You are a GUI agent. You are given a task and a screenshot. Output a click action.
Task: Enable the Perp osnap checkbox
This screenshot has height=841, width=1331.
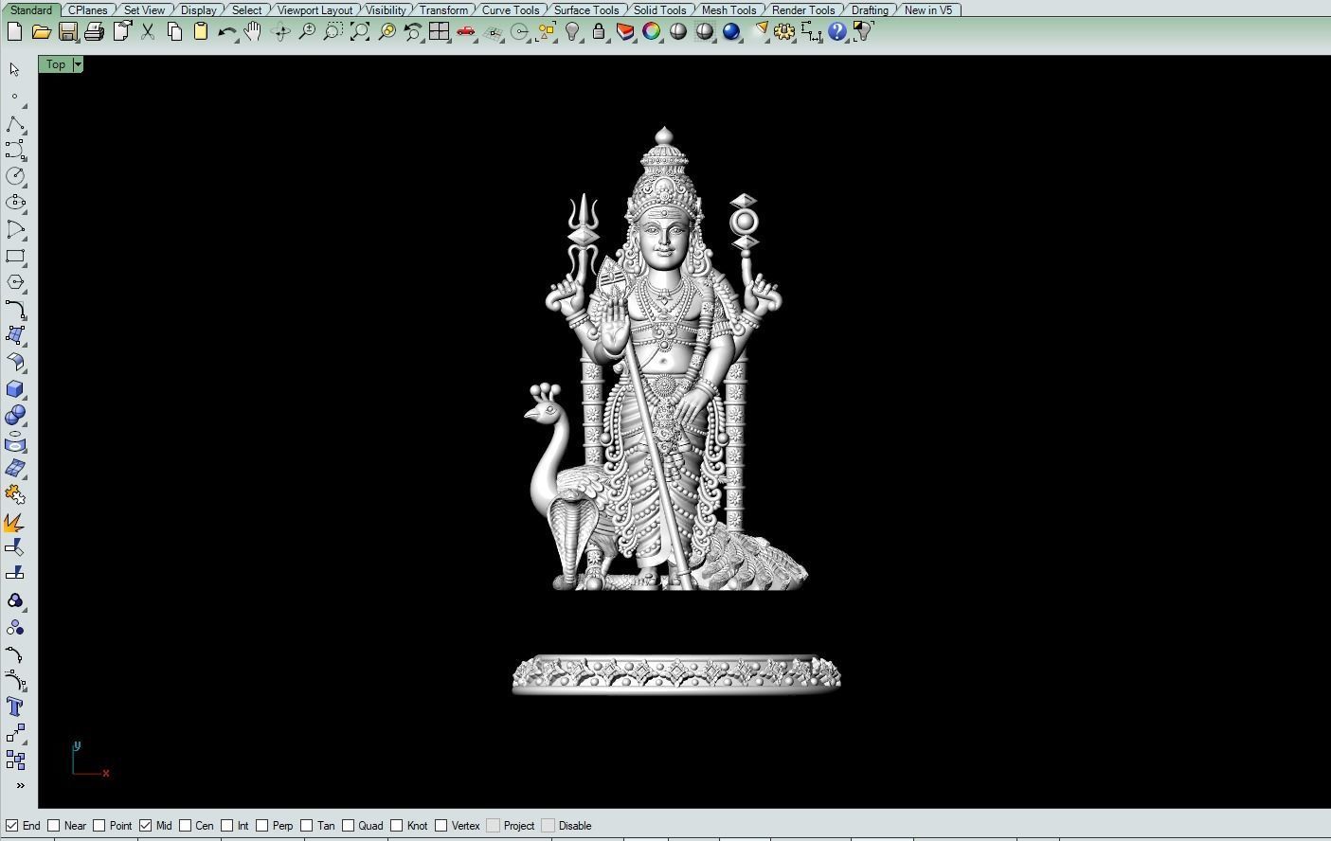[x=262, y=826]
